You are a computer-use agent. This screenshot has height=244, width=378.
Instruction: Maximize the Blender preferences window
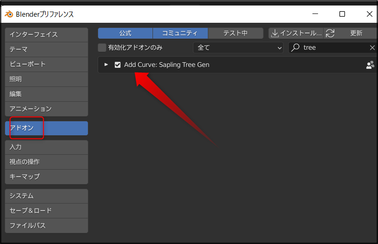coord(342,14)
